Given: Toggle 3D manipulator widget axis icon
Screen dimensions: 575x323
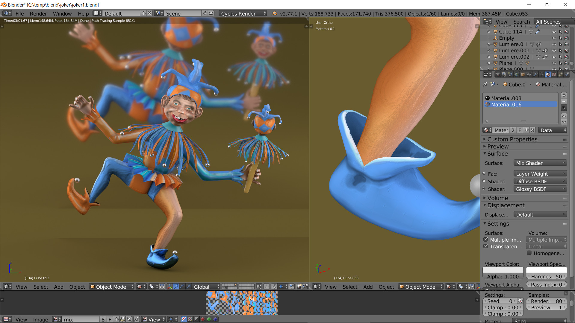Looking at the screenshot, I should pyautogui.click(x=170, y=287).
